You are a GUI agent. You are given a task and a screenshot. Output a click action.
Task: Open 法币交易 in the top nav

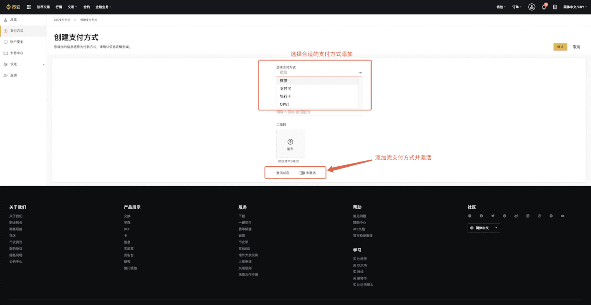[43, 7]
